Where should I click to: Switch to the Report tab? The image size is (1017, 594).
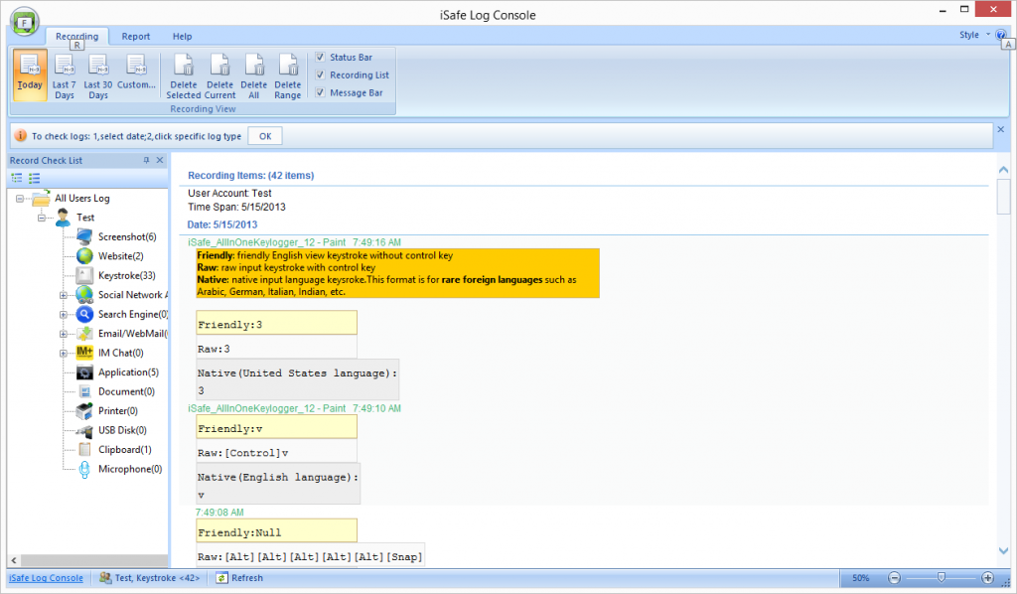[x=136, y=37]
